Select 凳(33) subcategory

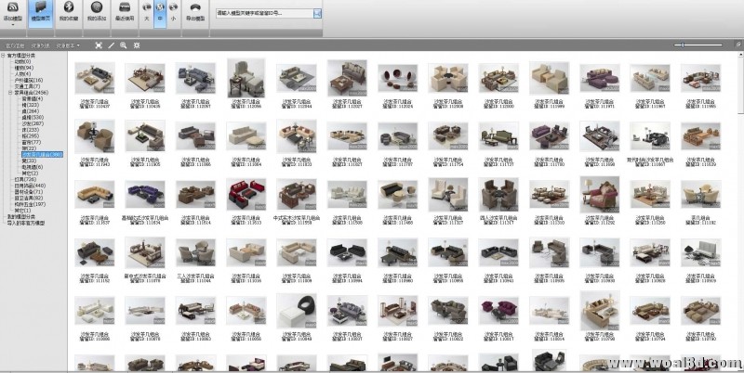click(29, 161)
